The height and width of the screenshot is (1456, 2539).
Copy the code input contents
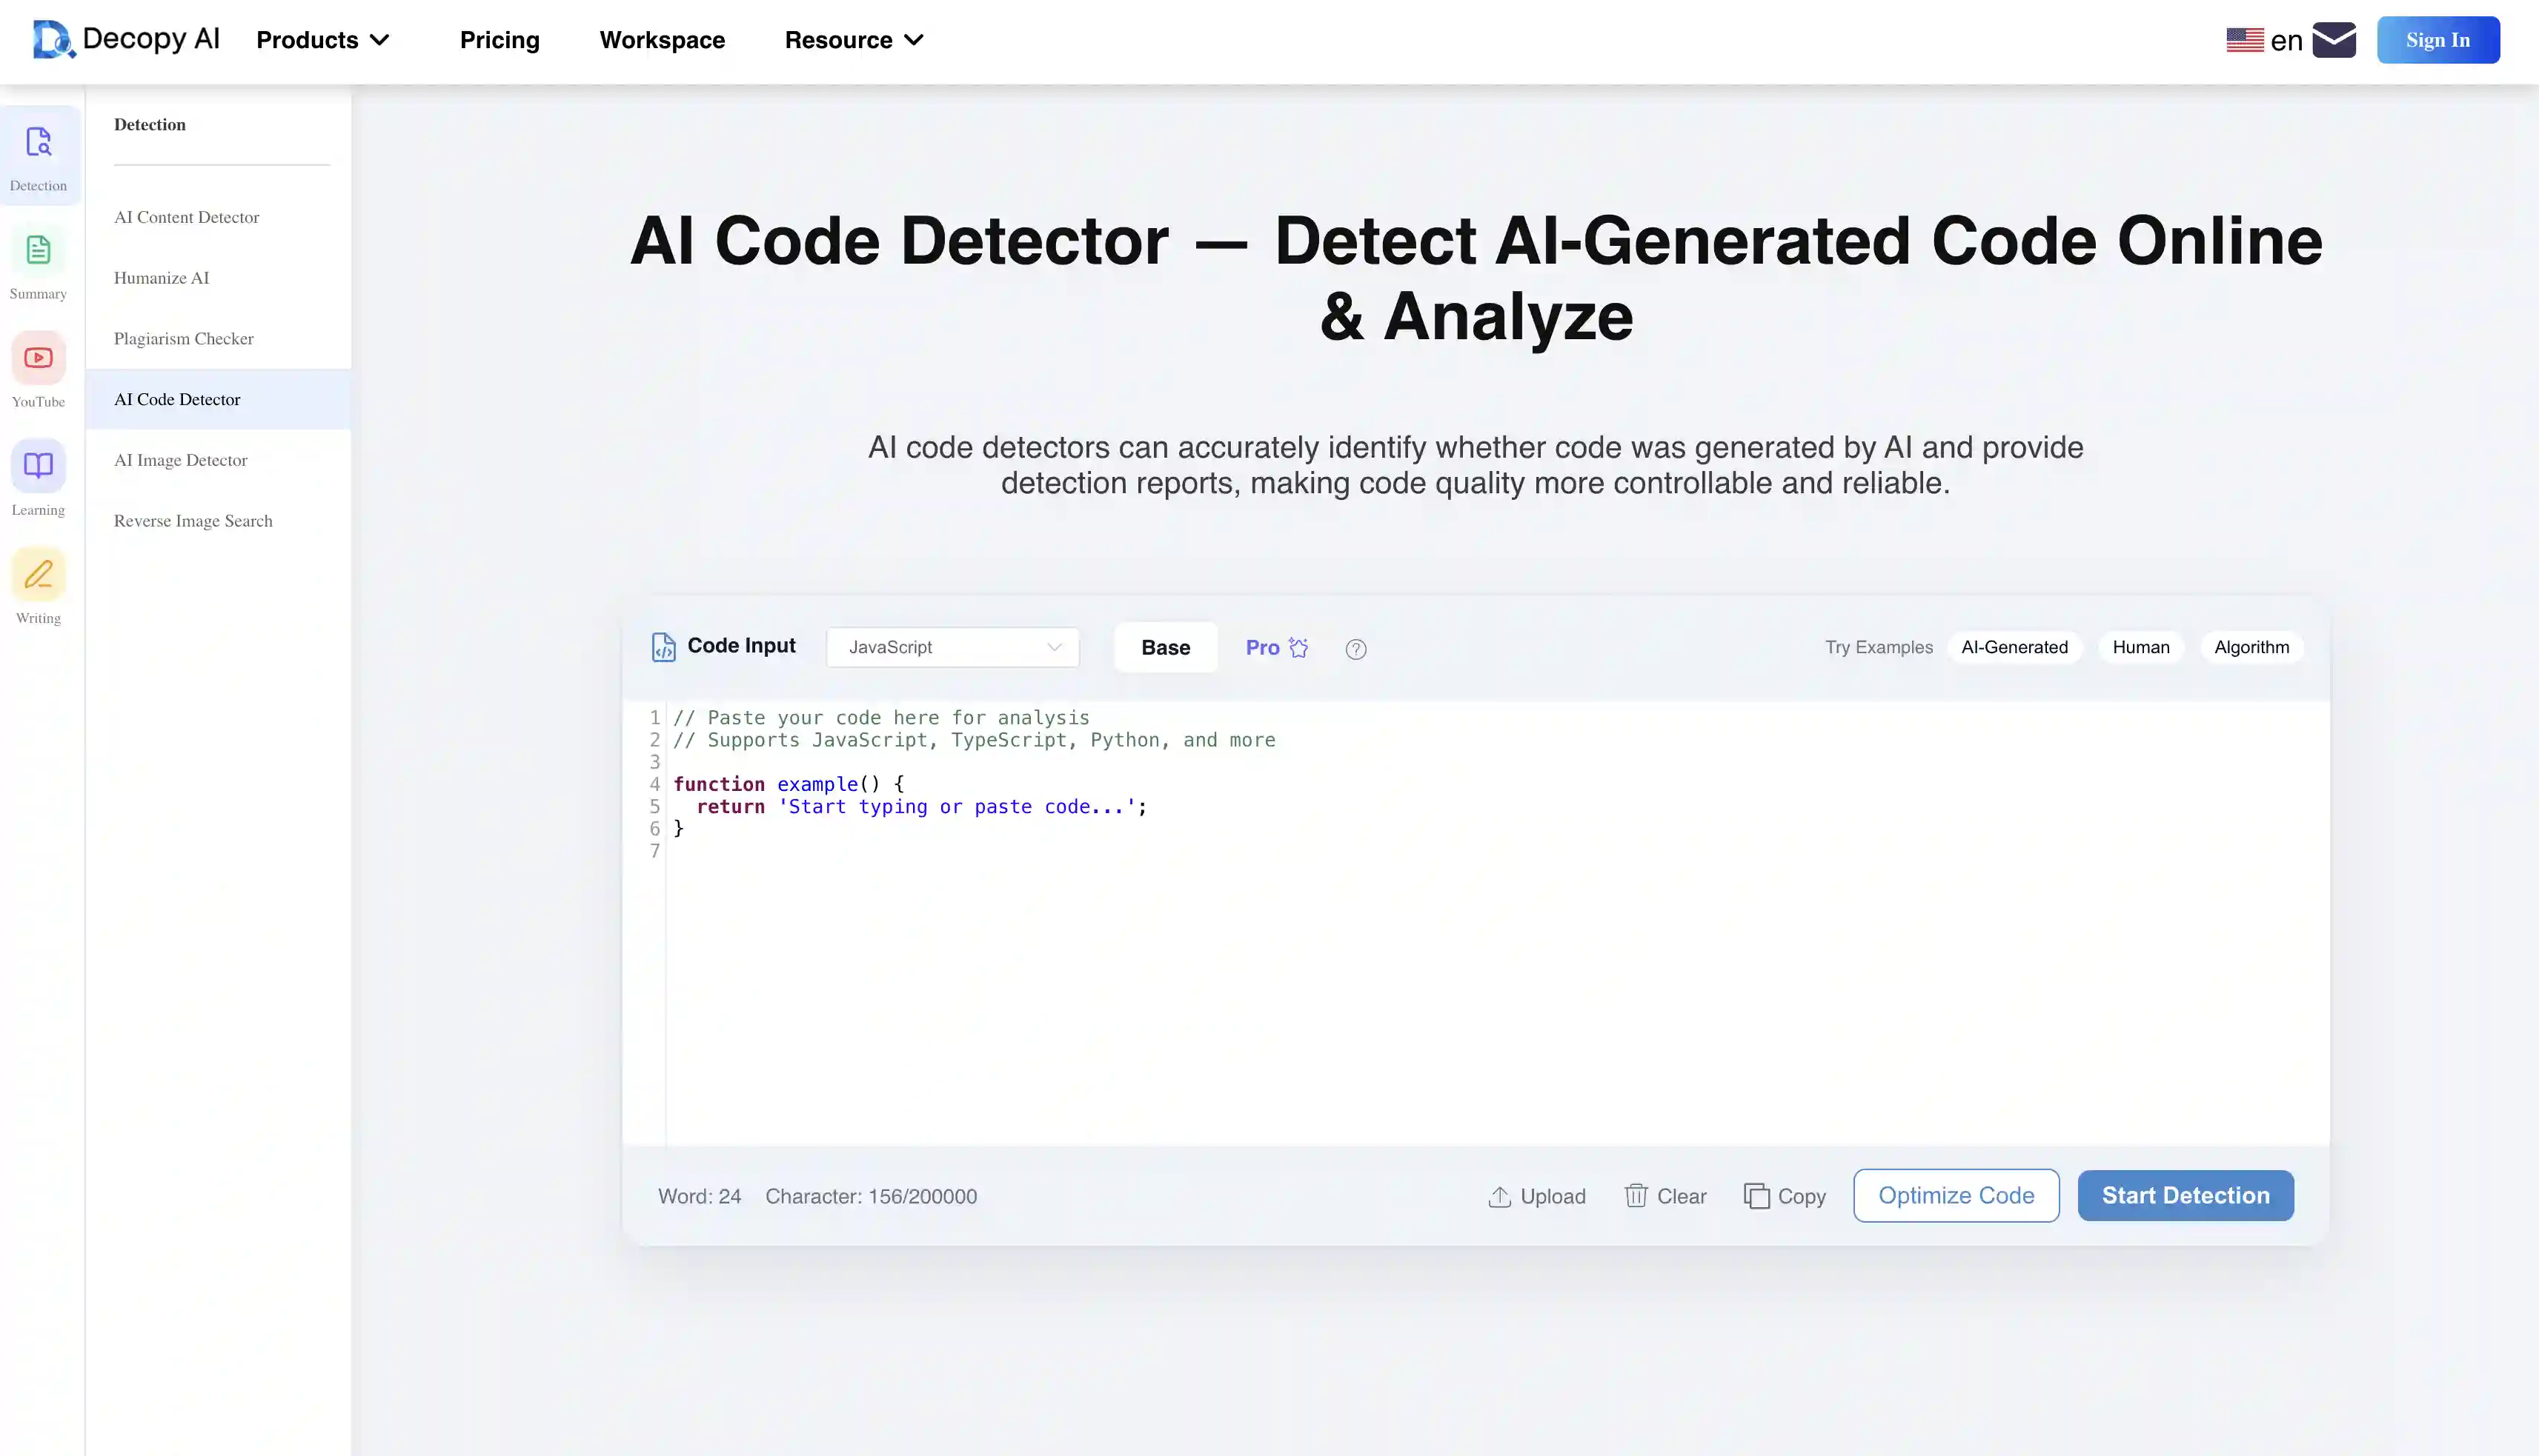coord(1785,1195)
